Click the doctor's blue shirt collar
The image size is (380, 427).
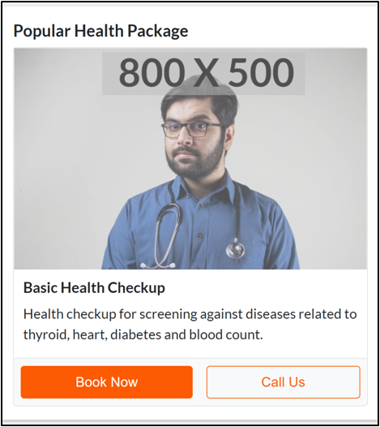click(x=202, y=188)
